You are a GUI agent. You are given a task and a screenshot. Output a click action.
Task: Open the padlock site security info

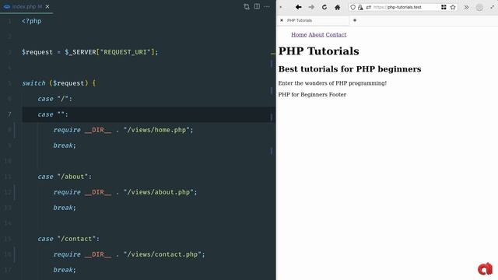[x=360, y=7]
